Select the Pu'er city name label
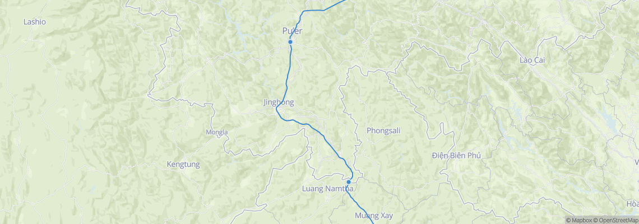Image resolution: width=639 pixels, height=224 pixels. 292,31
